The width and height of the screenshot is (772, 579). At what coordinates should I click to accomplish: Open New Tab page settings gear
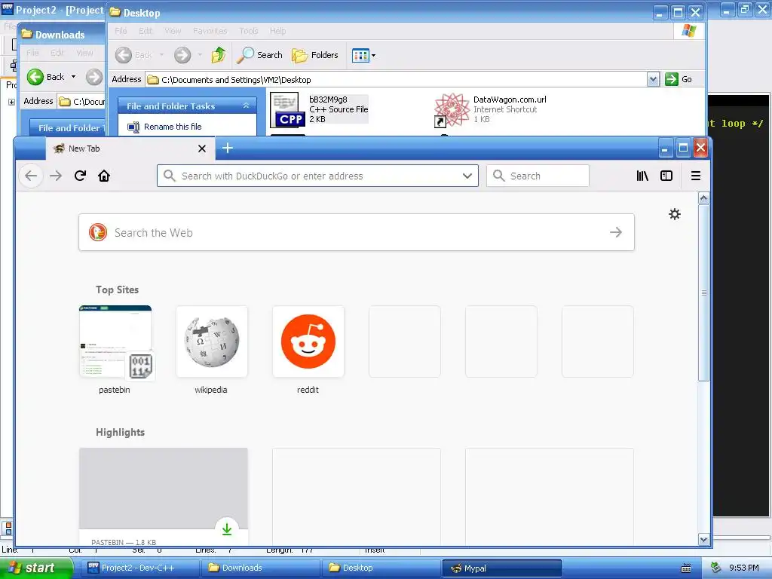point(675,213)
